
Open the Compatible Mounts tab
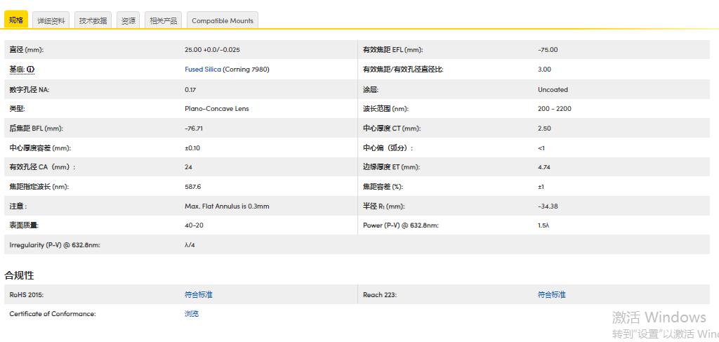pyautogui.click(x=222, y=21)
